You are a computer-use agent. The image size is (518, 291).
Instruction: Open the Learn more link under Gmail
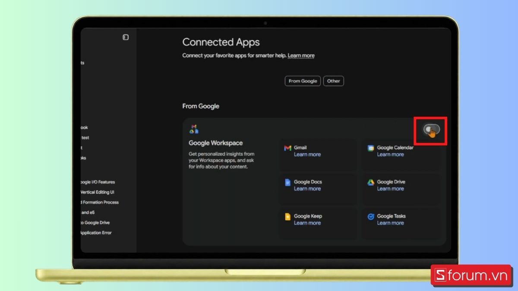tap(307, 154)
